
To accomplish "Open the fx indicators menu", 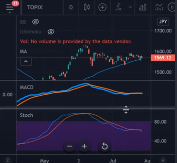I will (x=119, y=7).
